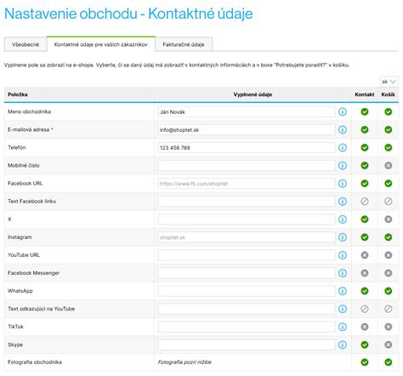Toggle Kontakt display for Facebook URL

coord(365,184)
